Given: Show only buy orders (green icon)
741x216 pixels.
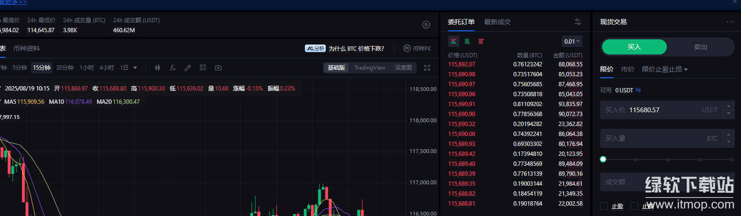Looking at the screenshot, I should (467, 41).
